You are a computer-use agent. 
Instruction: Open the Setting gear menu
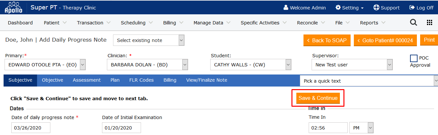click(338, 7)
